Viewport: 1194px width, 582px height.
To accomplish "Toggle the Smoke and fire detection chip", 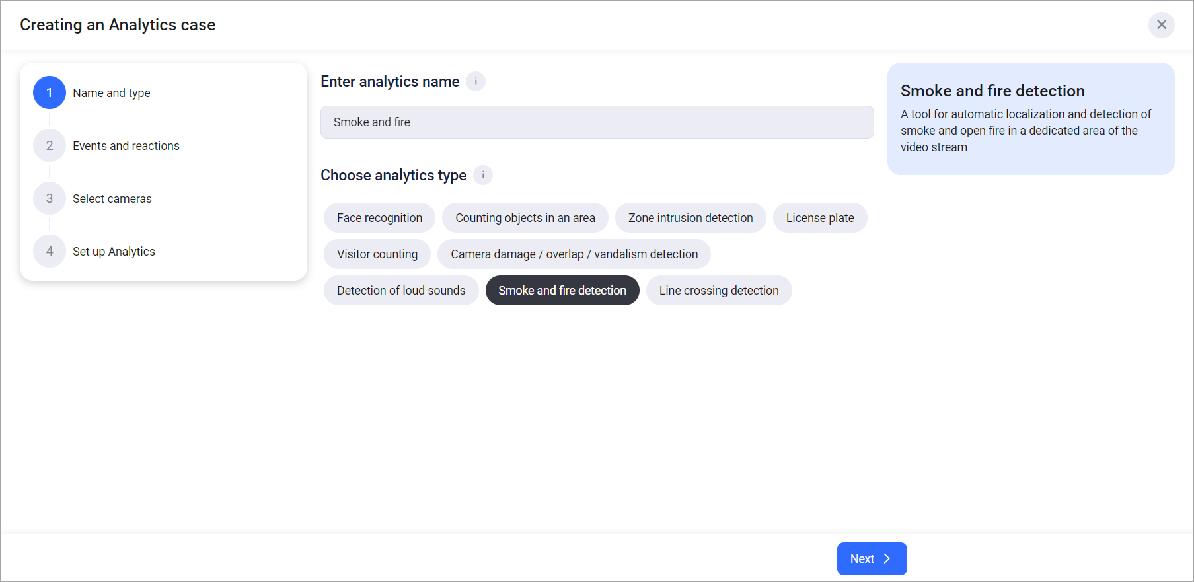I will (x=562, y=291).
